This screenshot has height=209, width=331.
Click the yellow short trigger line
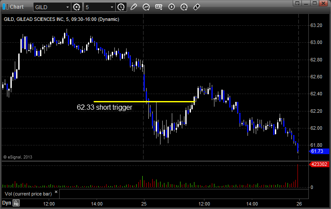(x=144, y=101)
